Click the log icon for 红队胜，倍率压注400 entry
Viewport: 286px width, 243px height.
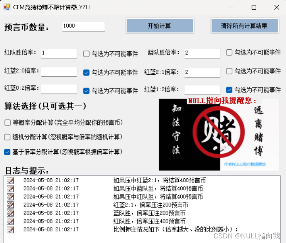point(10,221)
